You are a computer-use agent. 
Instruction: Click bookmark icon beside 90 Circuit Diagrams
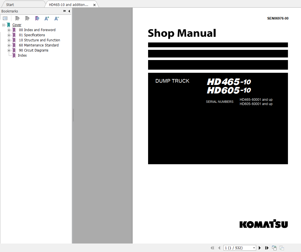pyautogui.click(x=14, y=50)
